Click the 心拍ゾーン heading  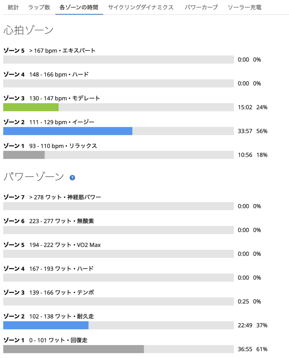coord(28,30)
